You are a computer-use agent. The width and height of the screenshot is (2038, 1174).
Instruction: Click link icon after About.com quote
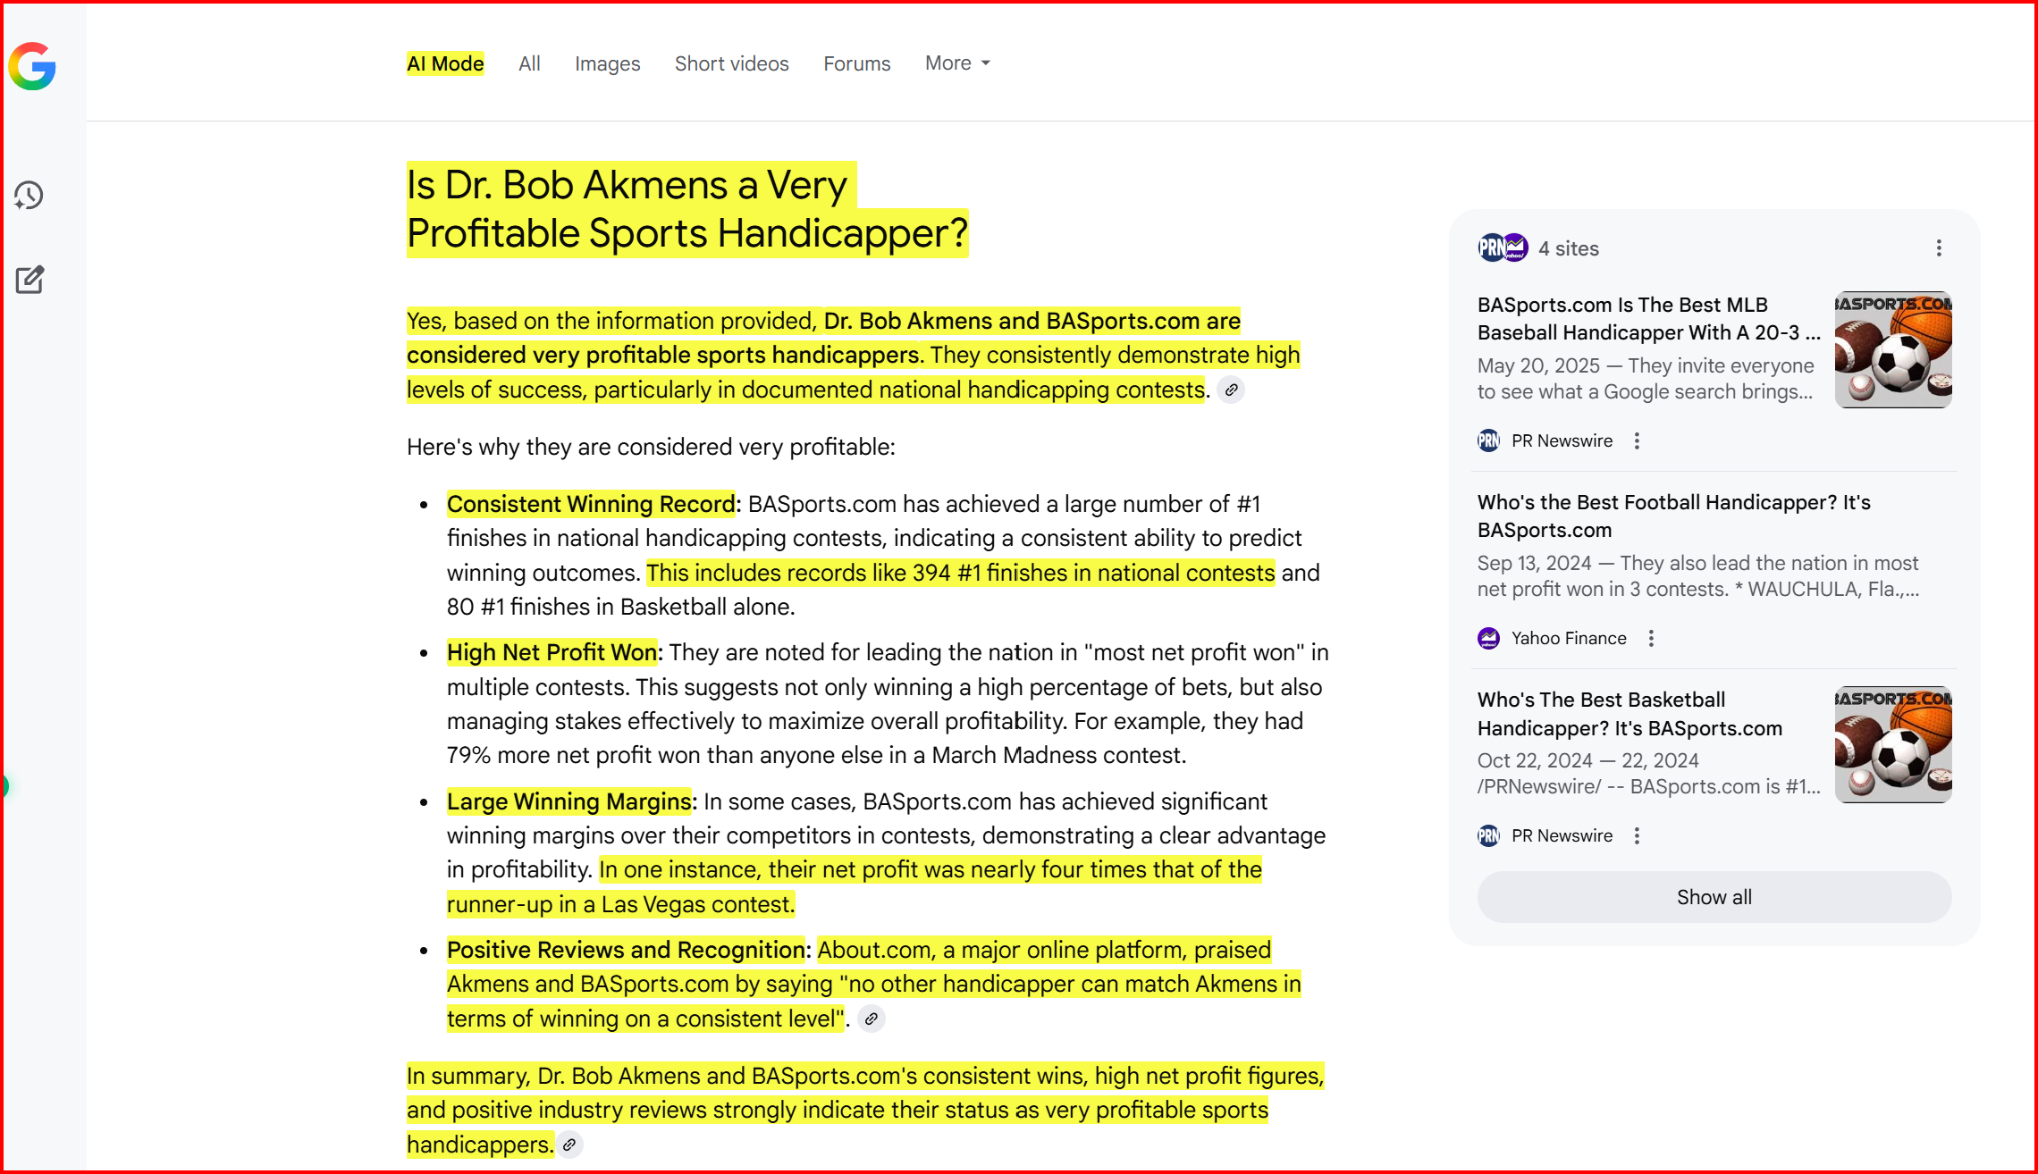[871, 1019]
